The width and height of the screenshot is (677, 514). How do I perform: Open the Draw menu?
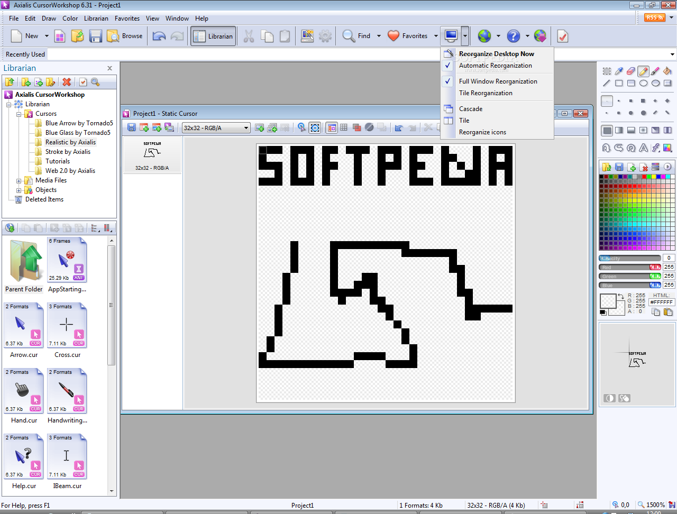pos(49,18)
